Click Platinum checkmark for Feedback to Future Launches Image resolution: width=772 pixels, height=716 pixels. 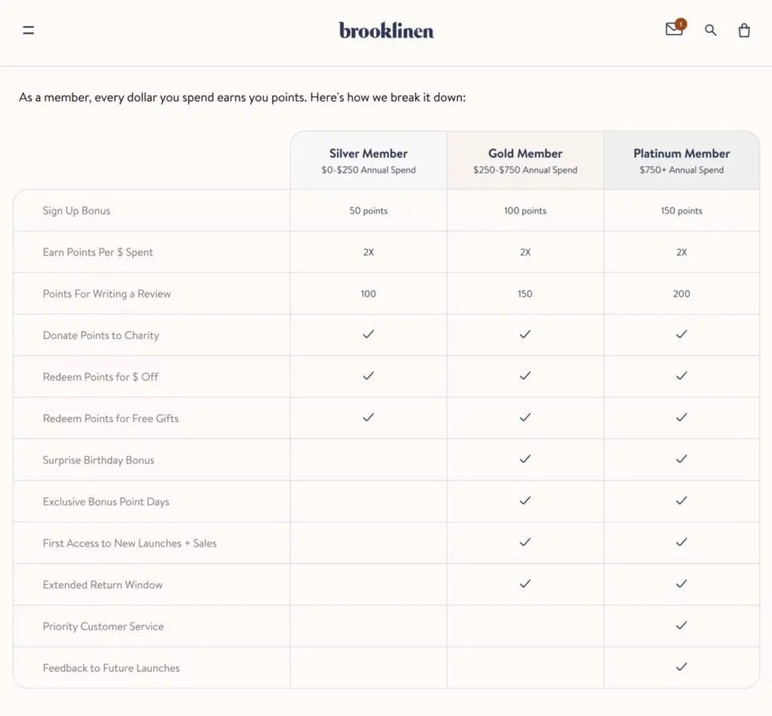[682, 666]
